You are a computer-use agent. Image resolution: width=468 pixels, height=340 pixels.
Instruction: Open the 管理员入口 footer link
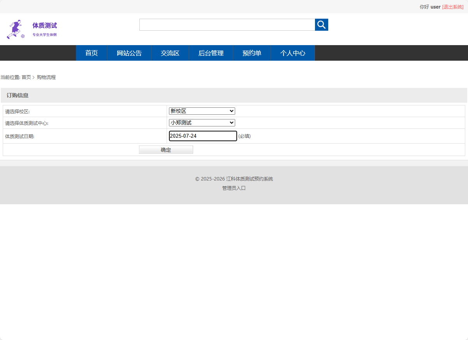click(234, 188)
